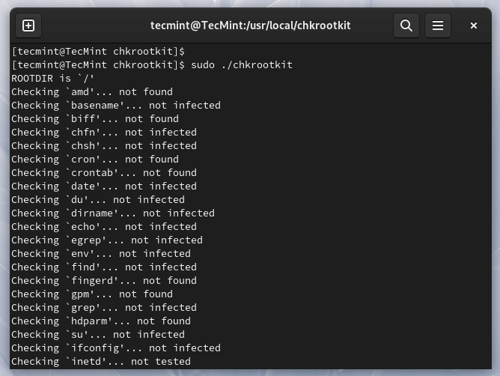The height and width of the screenshot is (376, 500).
Task: Close the terminal window
Action: (x=474, y=25)
